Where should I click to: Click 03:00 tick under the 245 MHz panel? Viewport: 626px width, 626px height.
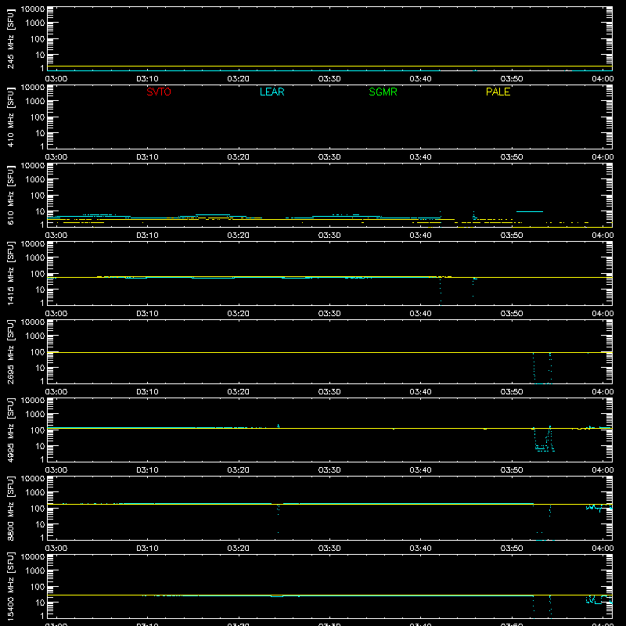tap(56, 79)
